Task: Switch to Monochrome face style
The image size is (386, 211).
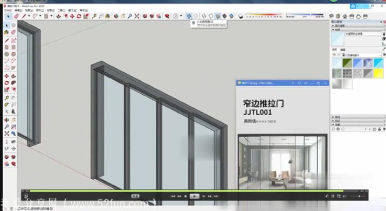Action: click(231, 16)
